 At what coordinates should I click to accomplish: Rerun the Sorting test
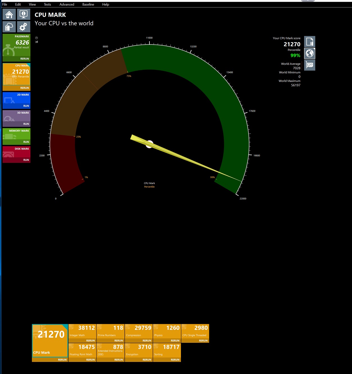tap(167, 360)
